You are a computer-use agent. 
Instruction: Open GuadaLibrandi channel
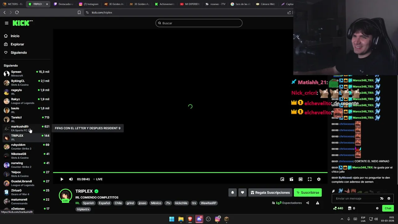[26, 183]
